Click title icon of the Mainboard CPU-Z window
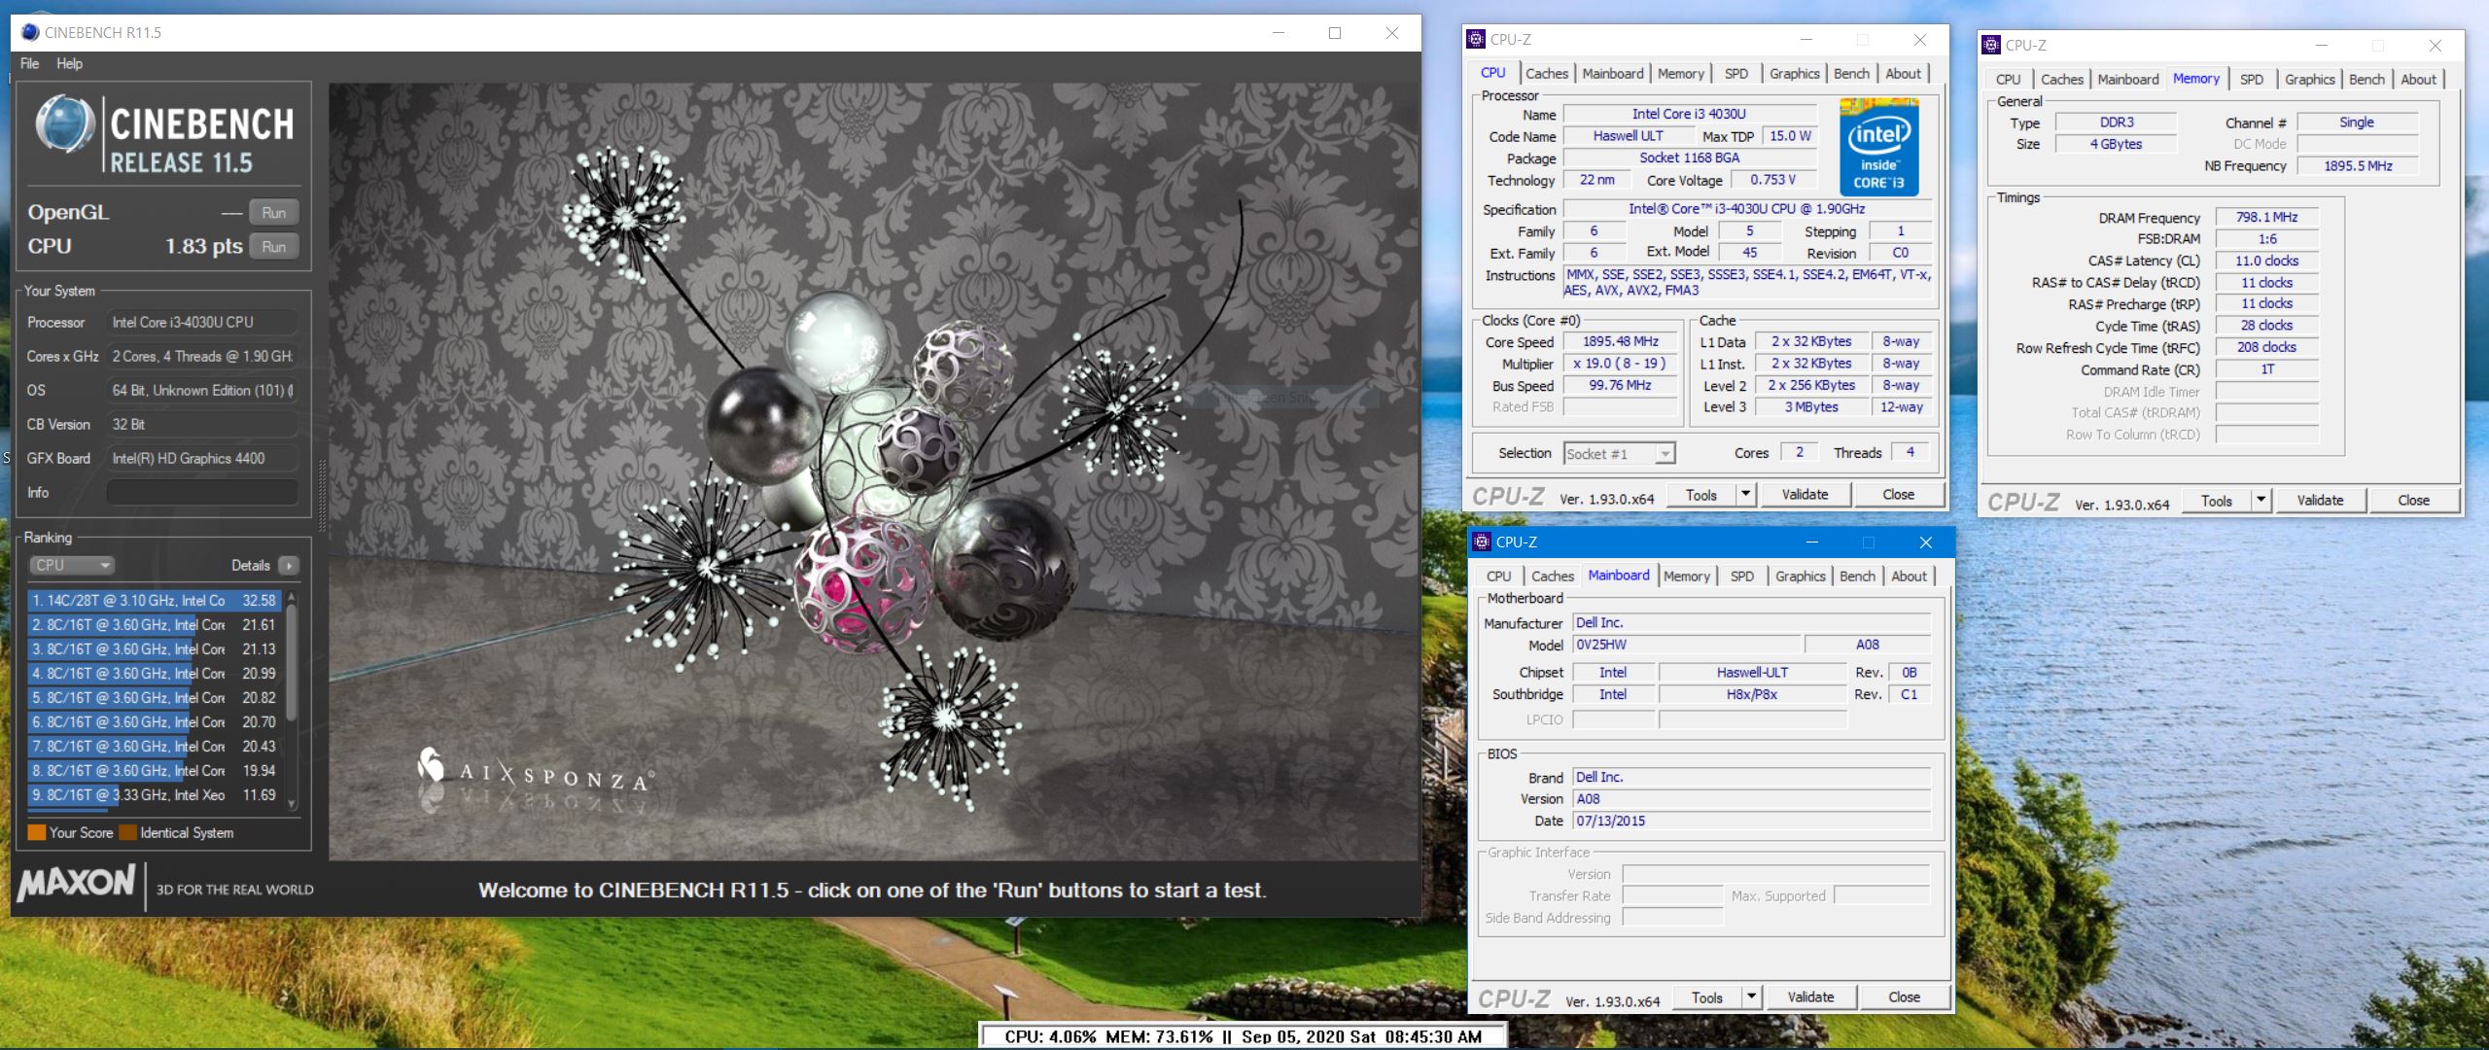 click(1483, 542)
